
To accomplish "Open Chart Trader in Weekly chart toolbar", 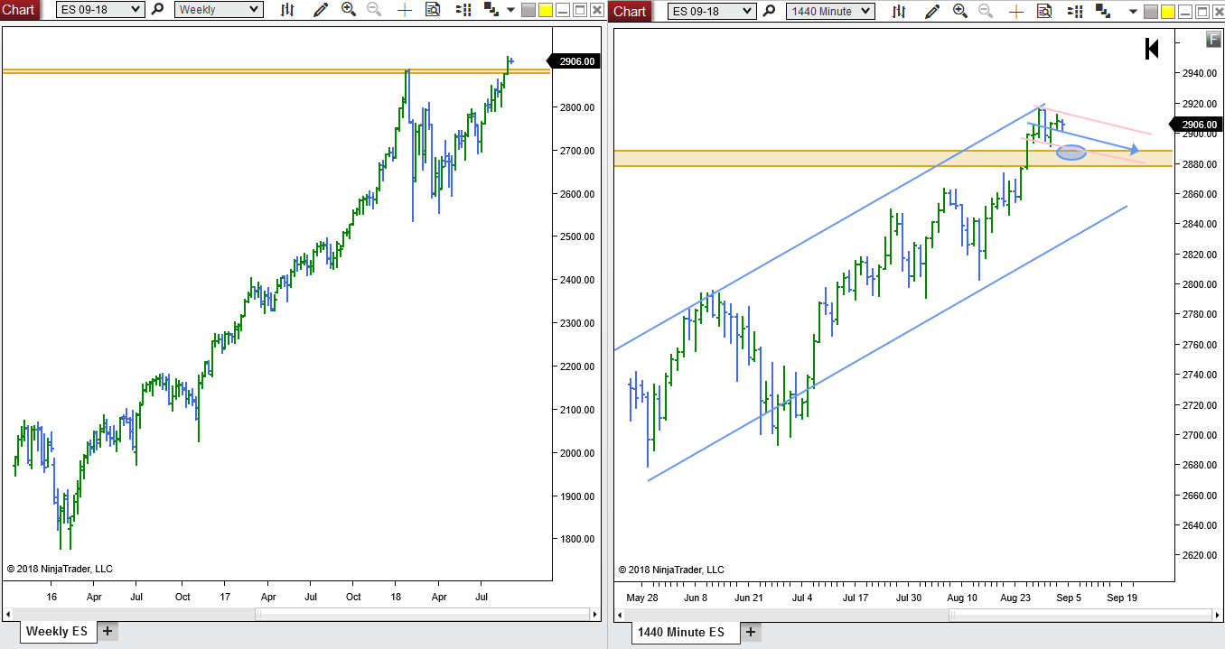I will [x=463, y=11].
